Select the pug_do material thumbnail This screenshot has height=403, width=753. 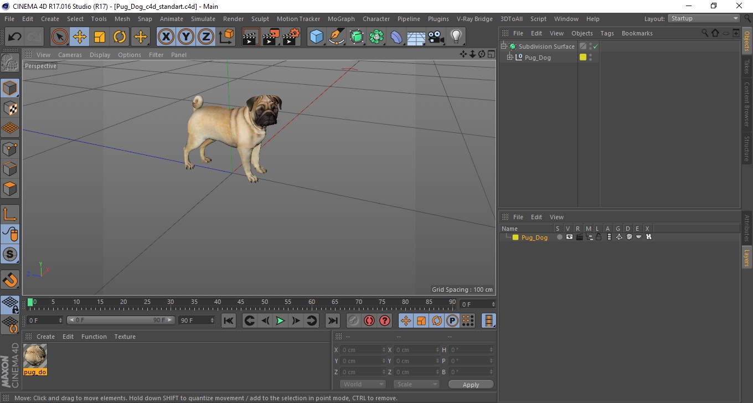pyautogui.click(x=35, y=356)
